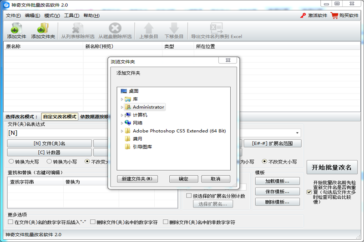Click the 确定 button in folder dialog

(183, 179)
